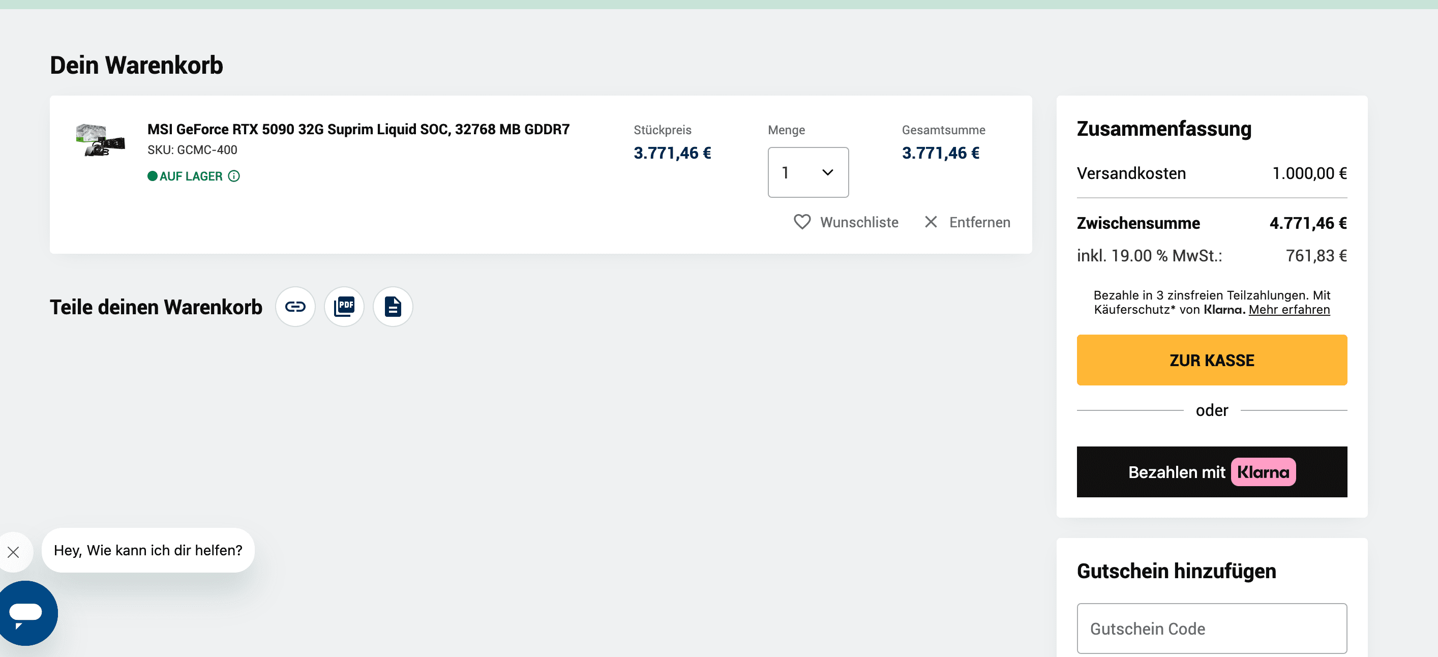Image resolution: width=1438 pixels, height=657 pixels.
Task: Open the Mehr erfahren Klarna link
Action: point(1289,310)
